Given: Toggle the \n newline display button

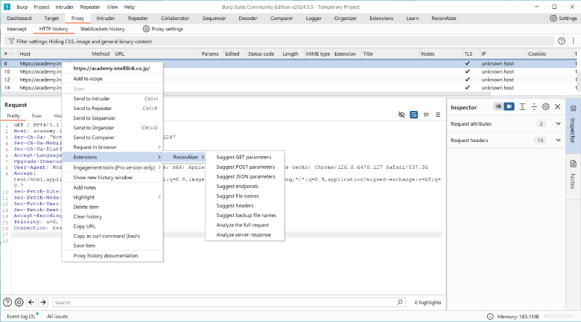Looking at the screenshot, I should click(425, 115).
